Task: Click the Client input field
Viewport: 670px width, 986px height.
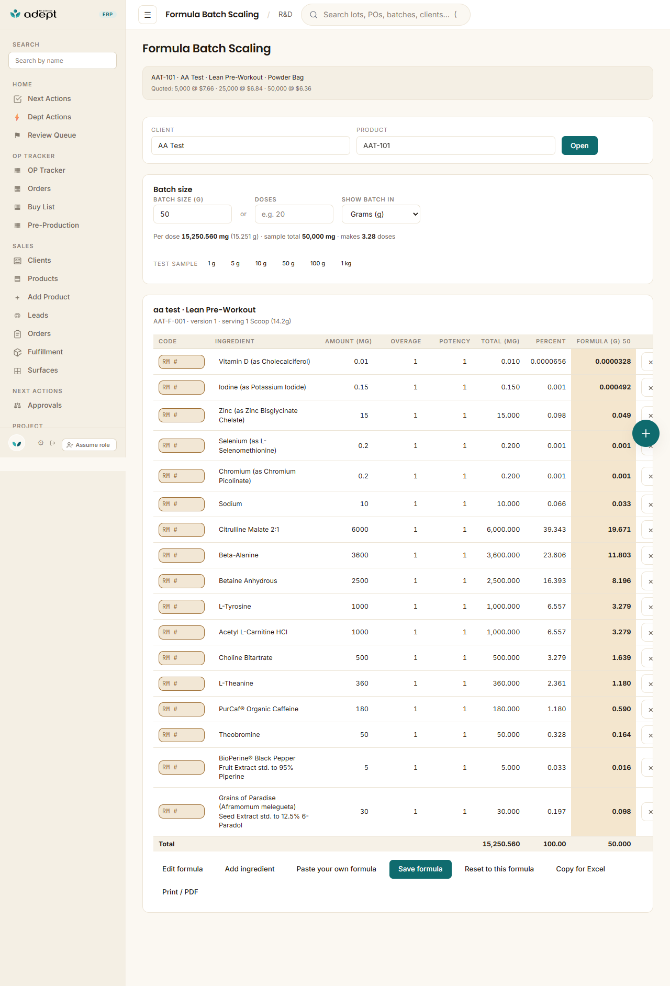Action: tap(251, 145)
